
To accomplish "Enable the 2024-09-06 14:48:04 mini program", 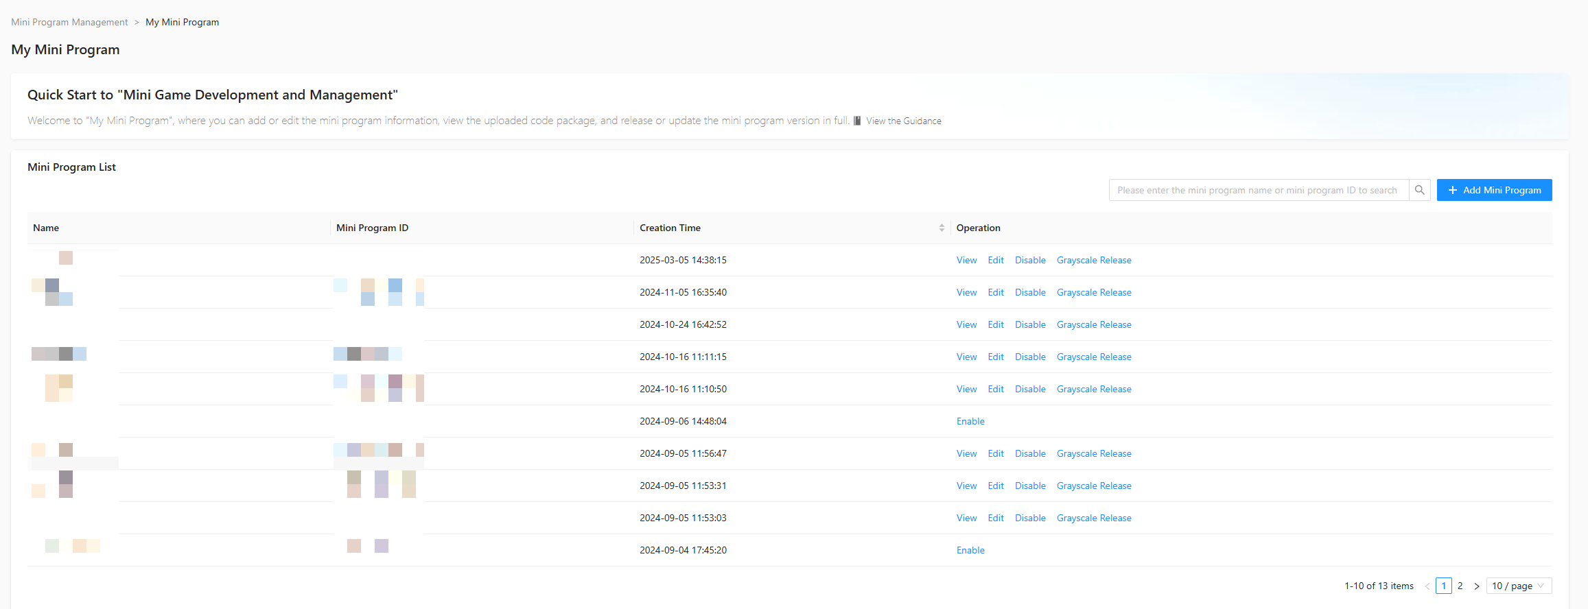I will coord(970,421).
